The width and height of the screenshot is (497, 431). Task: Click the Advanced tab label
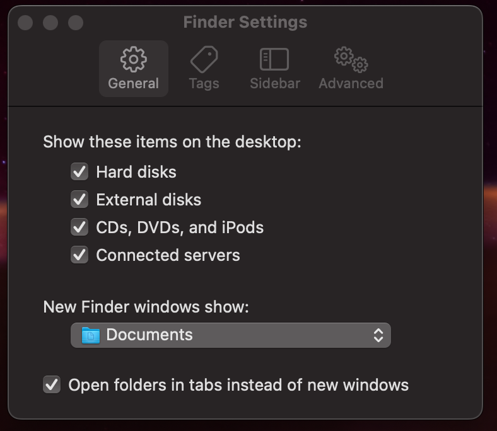(351, 84)
